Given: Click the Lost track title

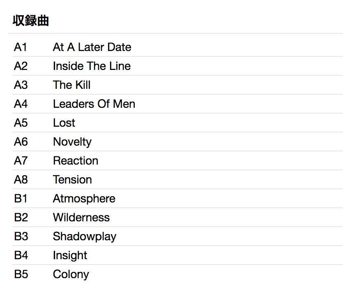Looking at the screenshot, I should tap(64, 123).
